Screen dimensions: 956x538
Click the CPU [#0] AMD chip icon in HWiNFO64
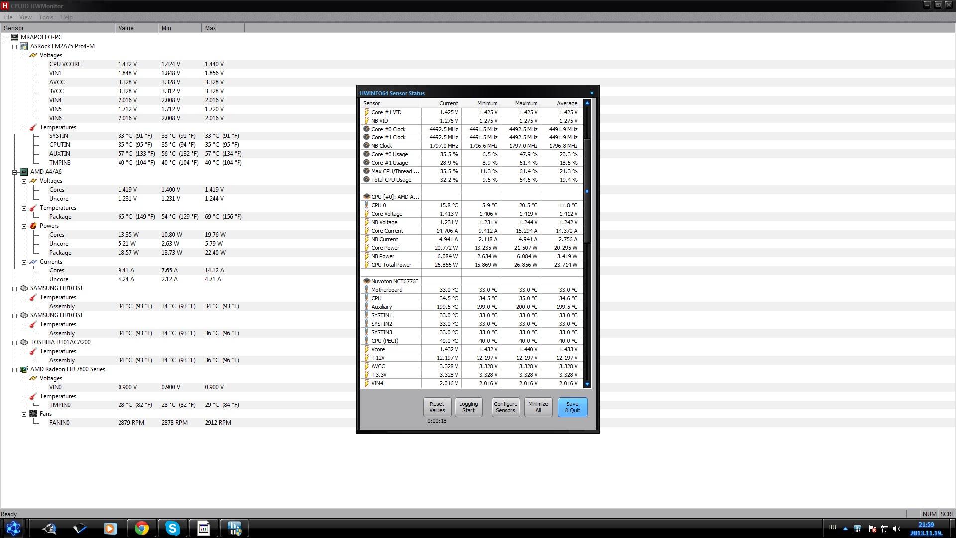(x=367, y=197)
